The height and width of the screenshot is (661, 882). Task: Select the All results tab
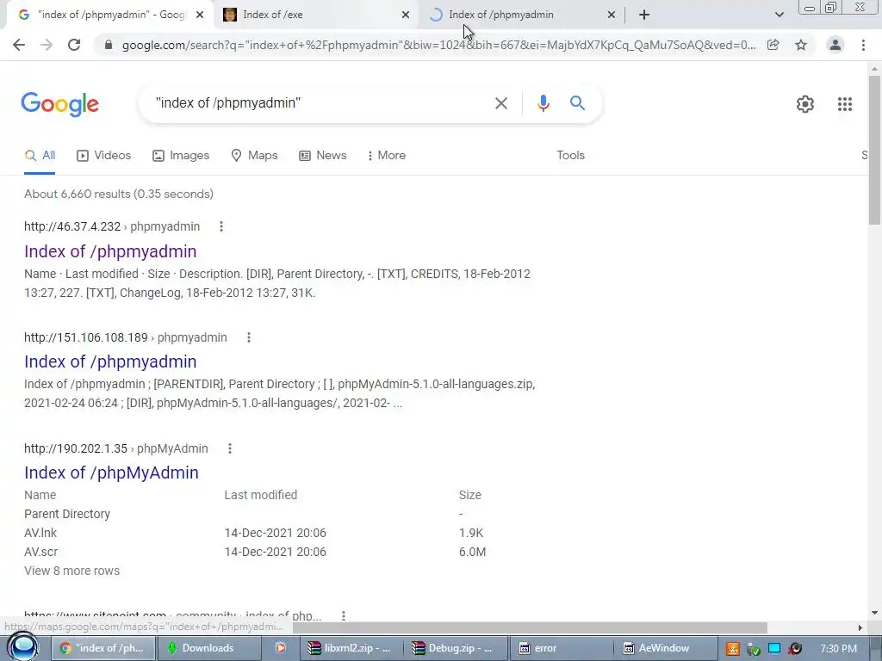coord(40,156)
